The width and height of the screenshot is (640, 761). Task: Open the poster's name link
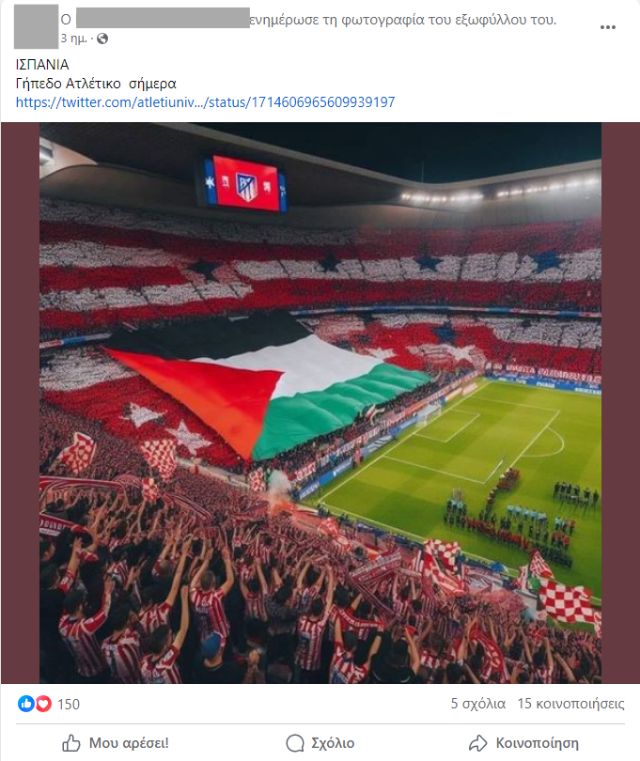164,18
